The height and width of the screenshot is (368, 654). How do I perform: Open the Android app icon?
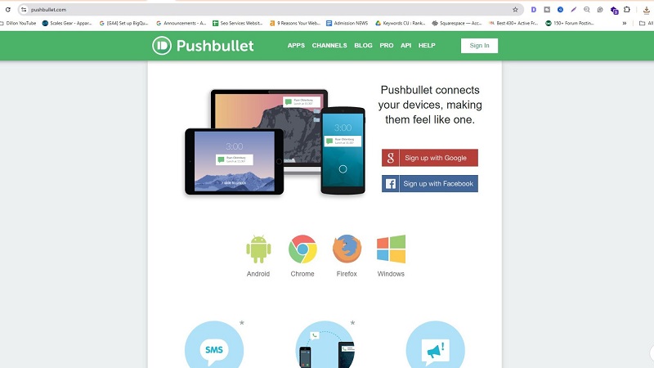(x=258, y=249)
